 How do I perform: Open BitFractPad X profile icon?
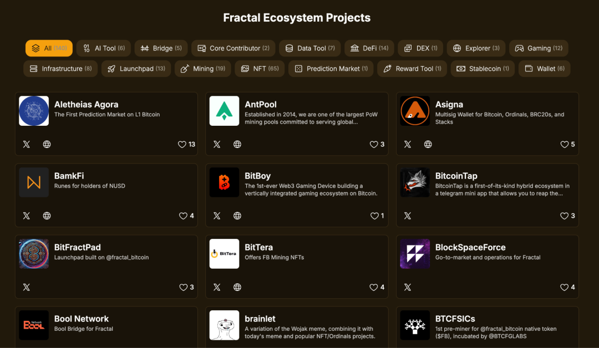click(x=27, y=287)
